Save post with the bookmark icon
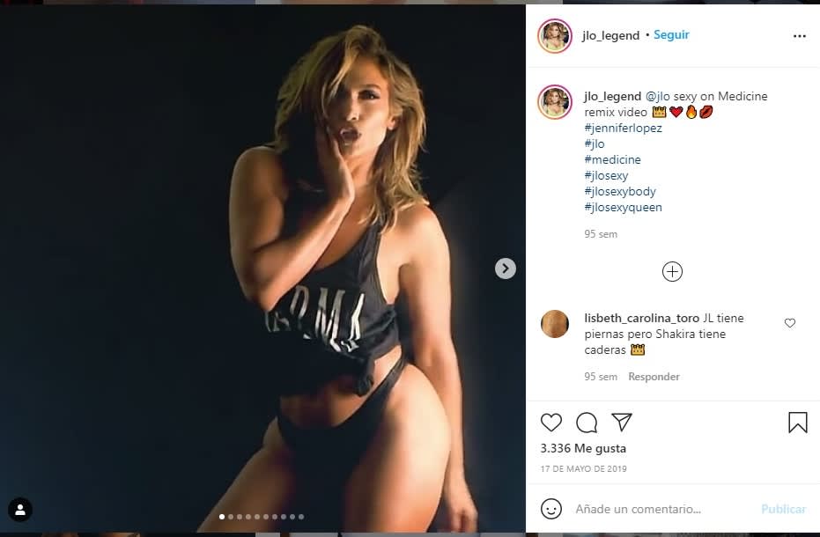 pos(798,423)
